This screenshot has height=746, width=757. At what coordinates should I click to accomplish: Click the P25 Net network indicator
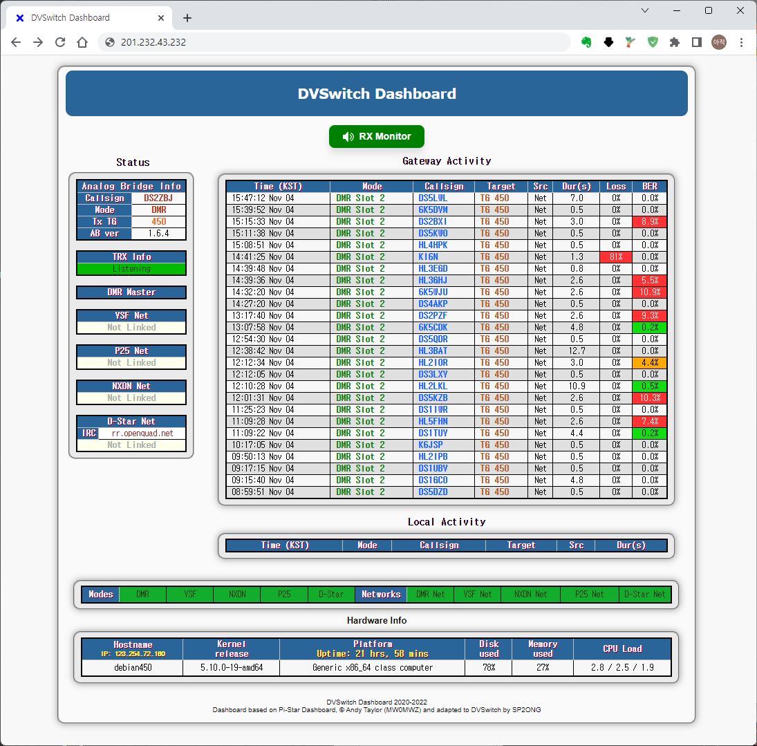(590, 595)
